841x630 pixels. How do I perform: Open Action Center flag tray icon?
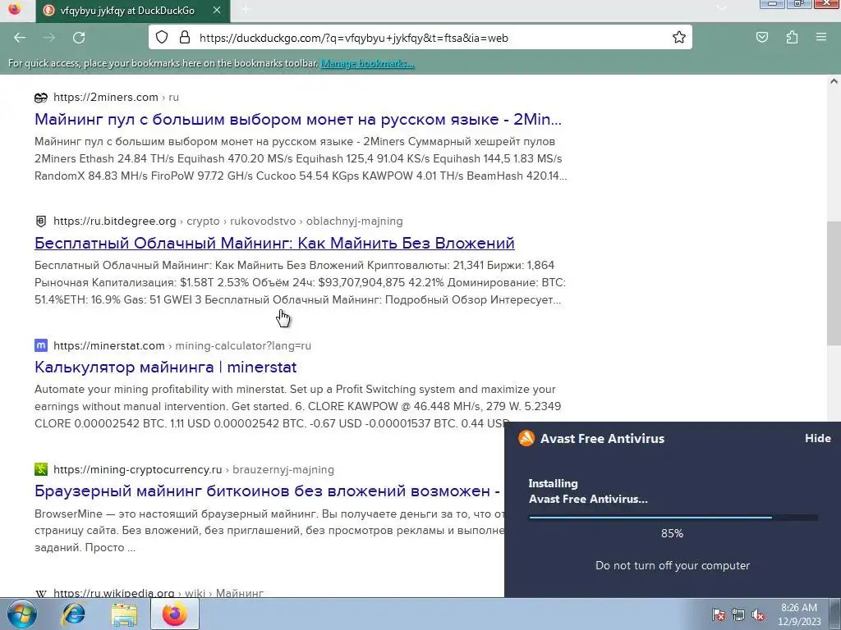[719, 614]
